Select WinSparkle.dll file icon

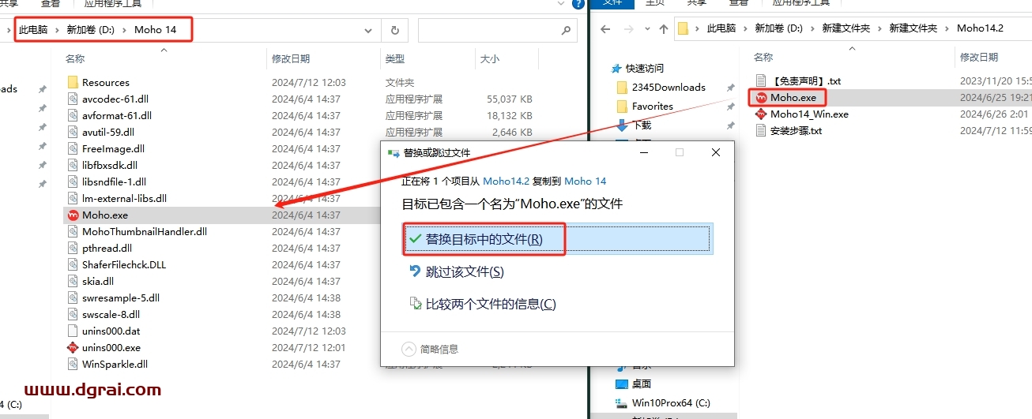[73, 364]
